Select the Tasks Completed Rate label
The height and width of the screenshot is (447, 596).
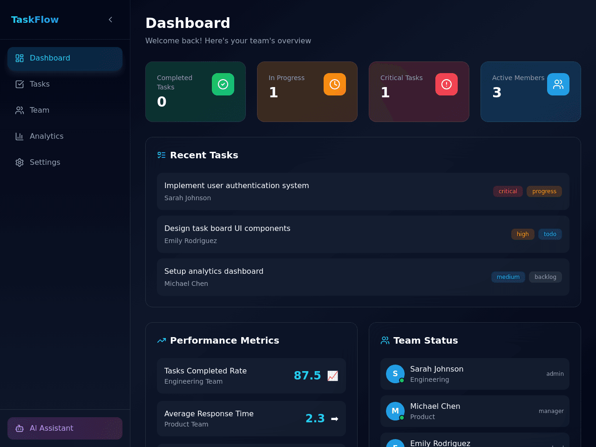(x=205, y=371)
